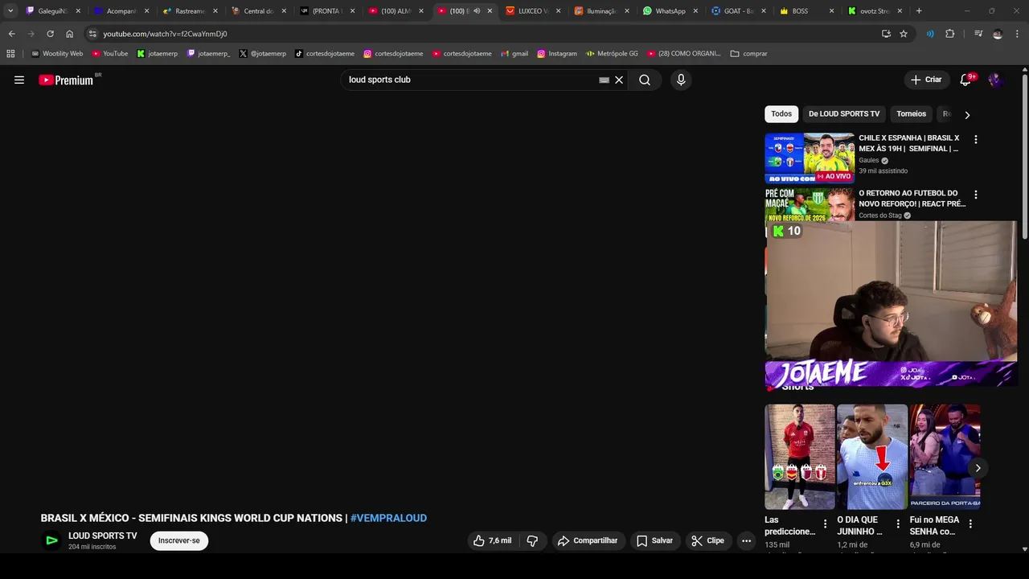Open @jotaemerp X bookmark
The width and height of the screenshot is (1029, 579).
262,54
